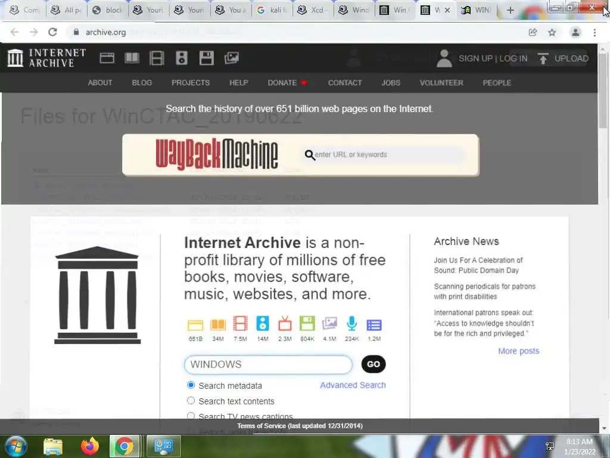Select the Search text contents radio button
This screenshot has height=458, width=610.
point(191,401)
